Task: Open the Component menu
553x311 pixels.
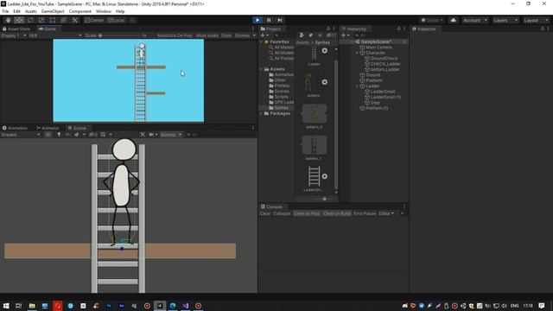Action: tap(80, 11)
